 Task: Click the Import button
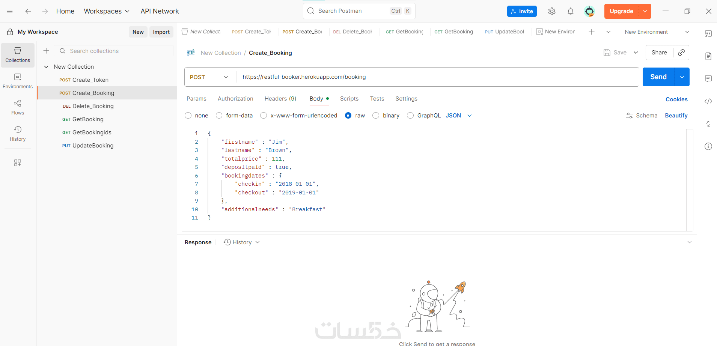(x=161, y=32)
